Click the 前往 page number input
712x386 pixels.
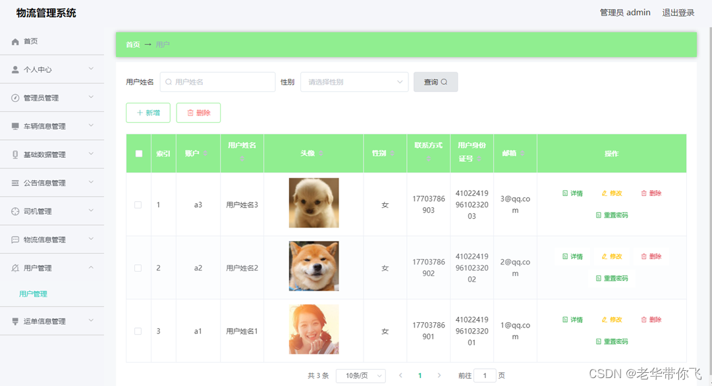click(485, 375)
